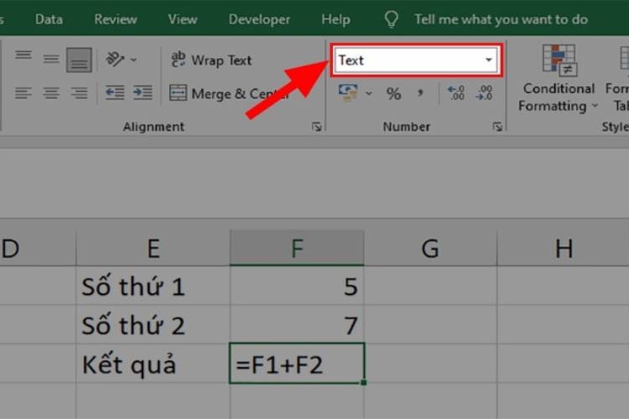The height and width of the screenshot is (419, 629).
Task: Open Number Format dialog launcher
Action: 497,127
